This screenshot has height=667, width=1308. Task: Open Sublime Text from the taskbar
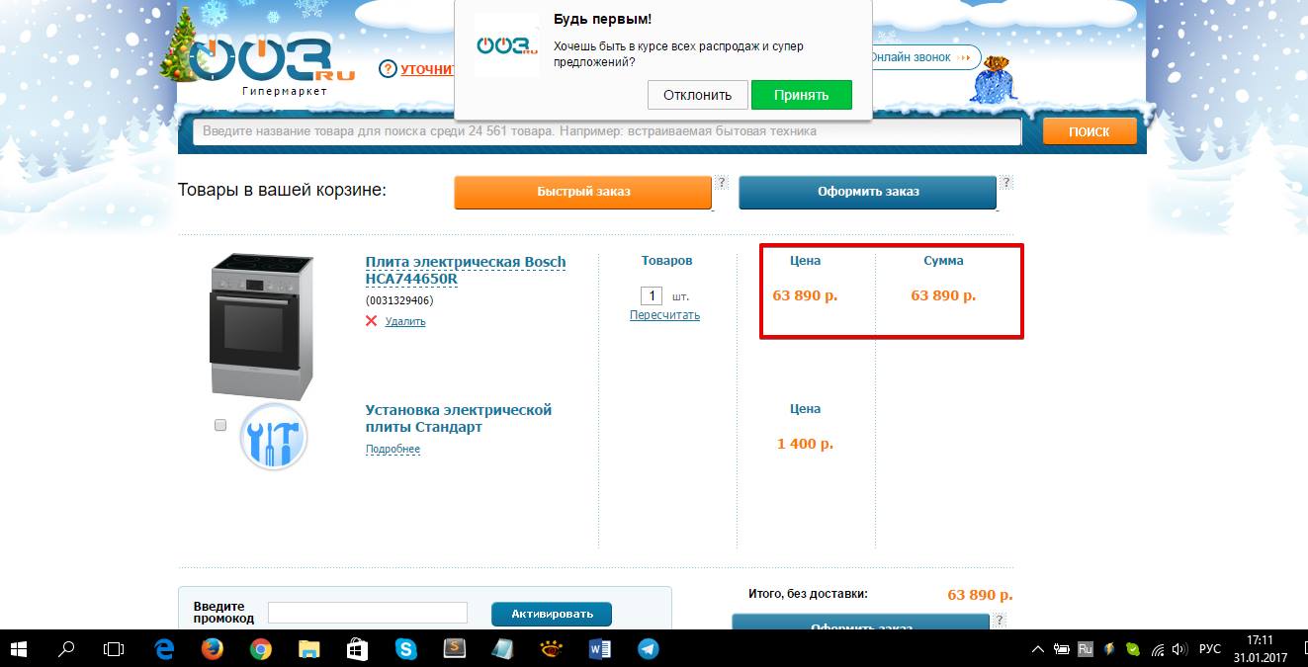pos(454,649)
